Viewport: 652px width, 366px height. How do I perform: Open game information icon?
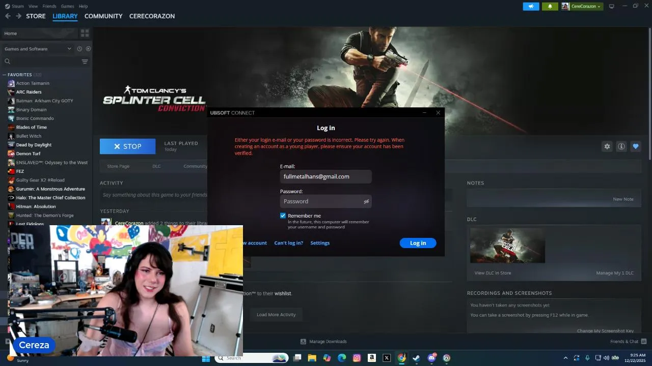tap(621, 146)
